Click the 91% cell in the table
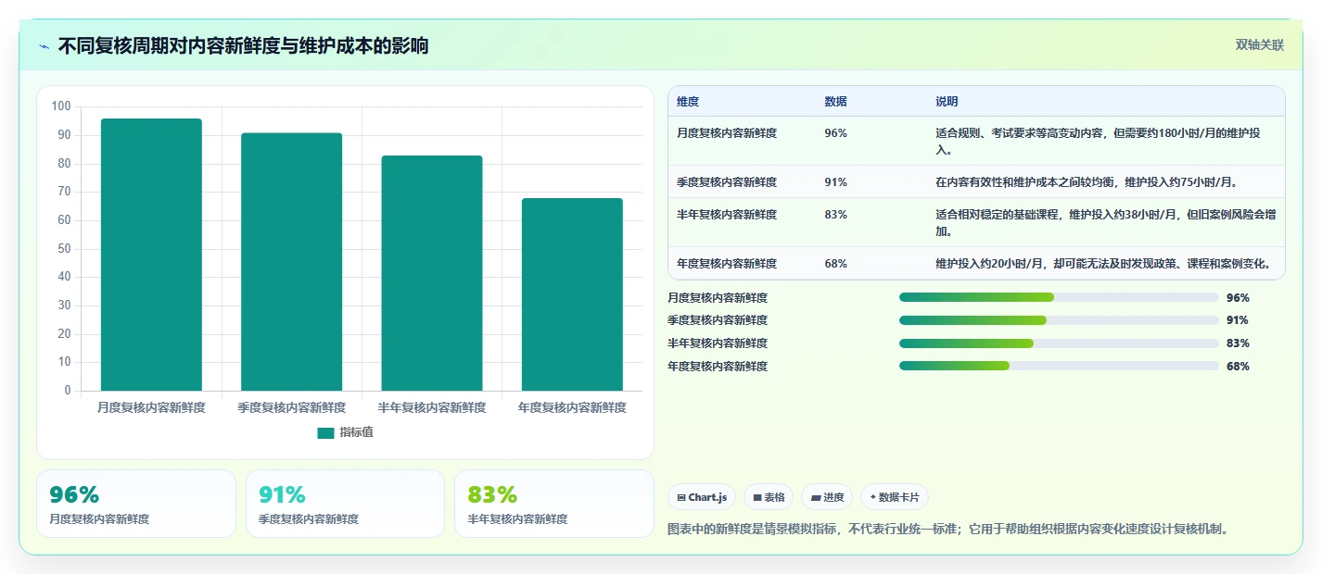Image resolution: width=1322 pixels, height=574 pixels. (x=835, y=181)
